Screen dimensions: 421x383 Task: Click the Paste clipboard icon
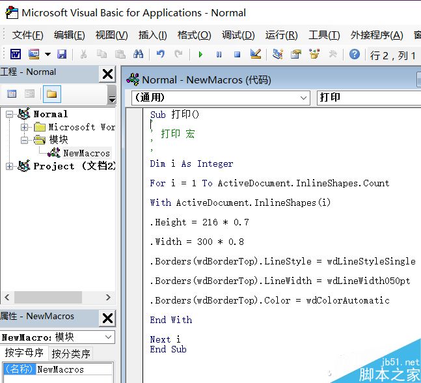(x=120, y=54)
